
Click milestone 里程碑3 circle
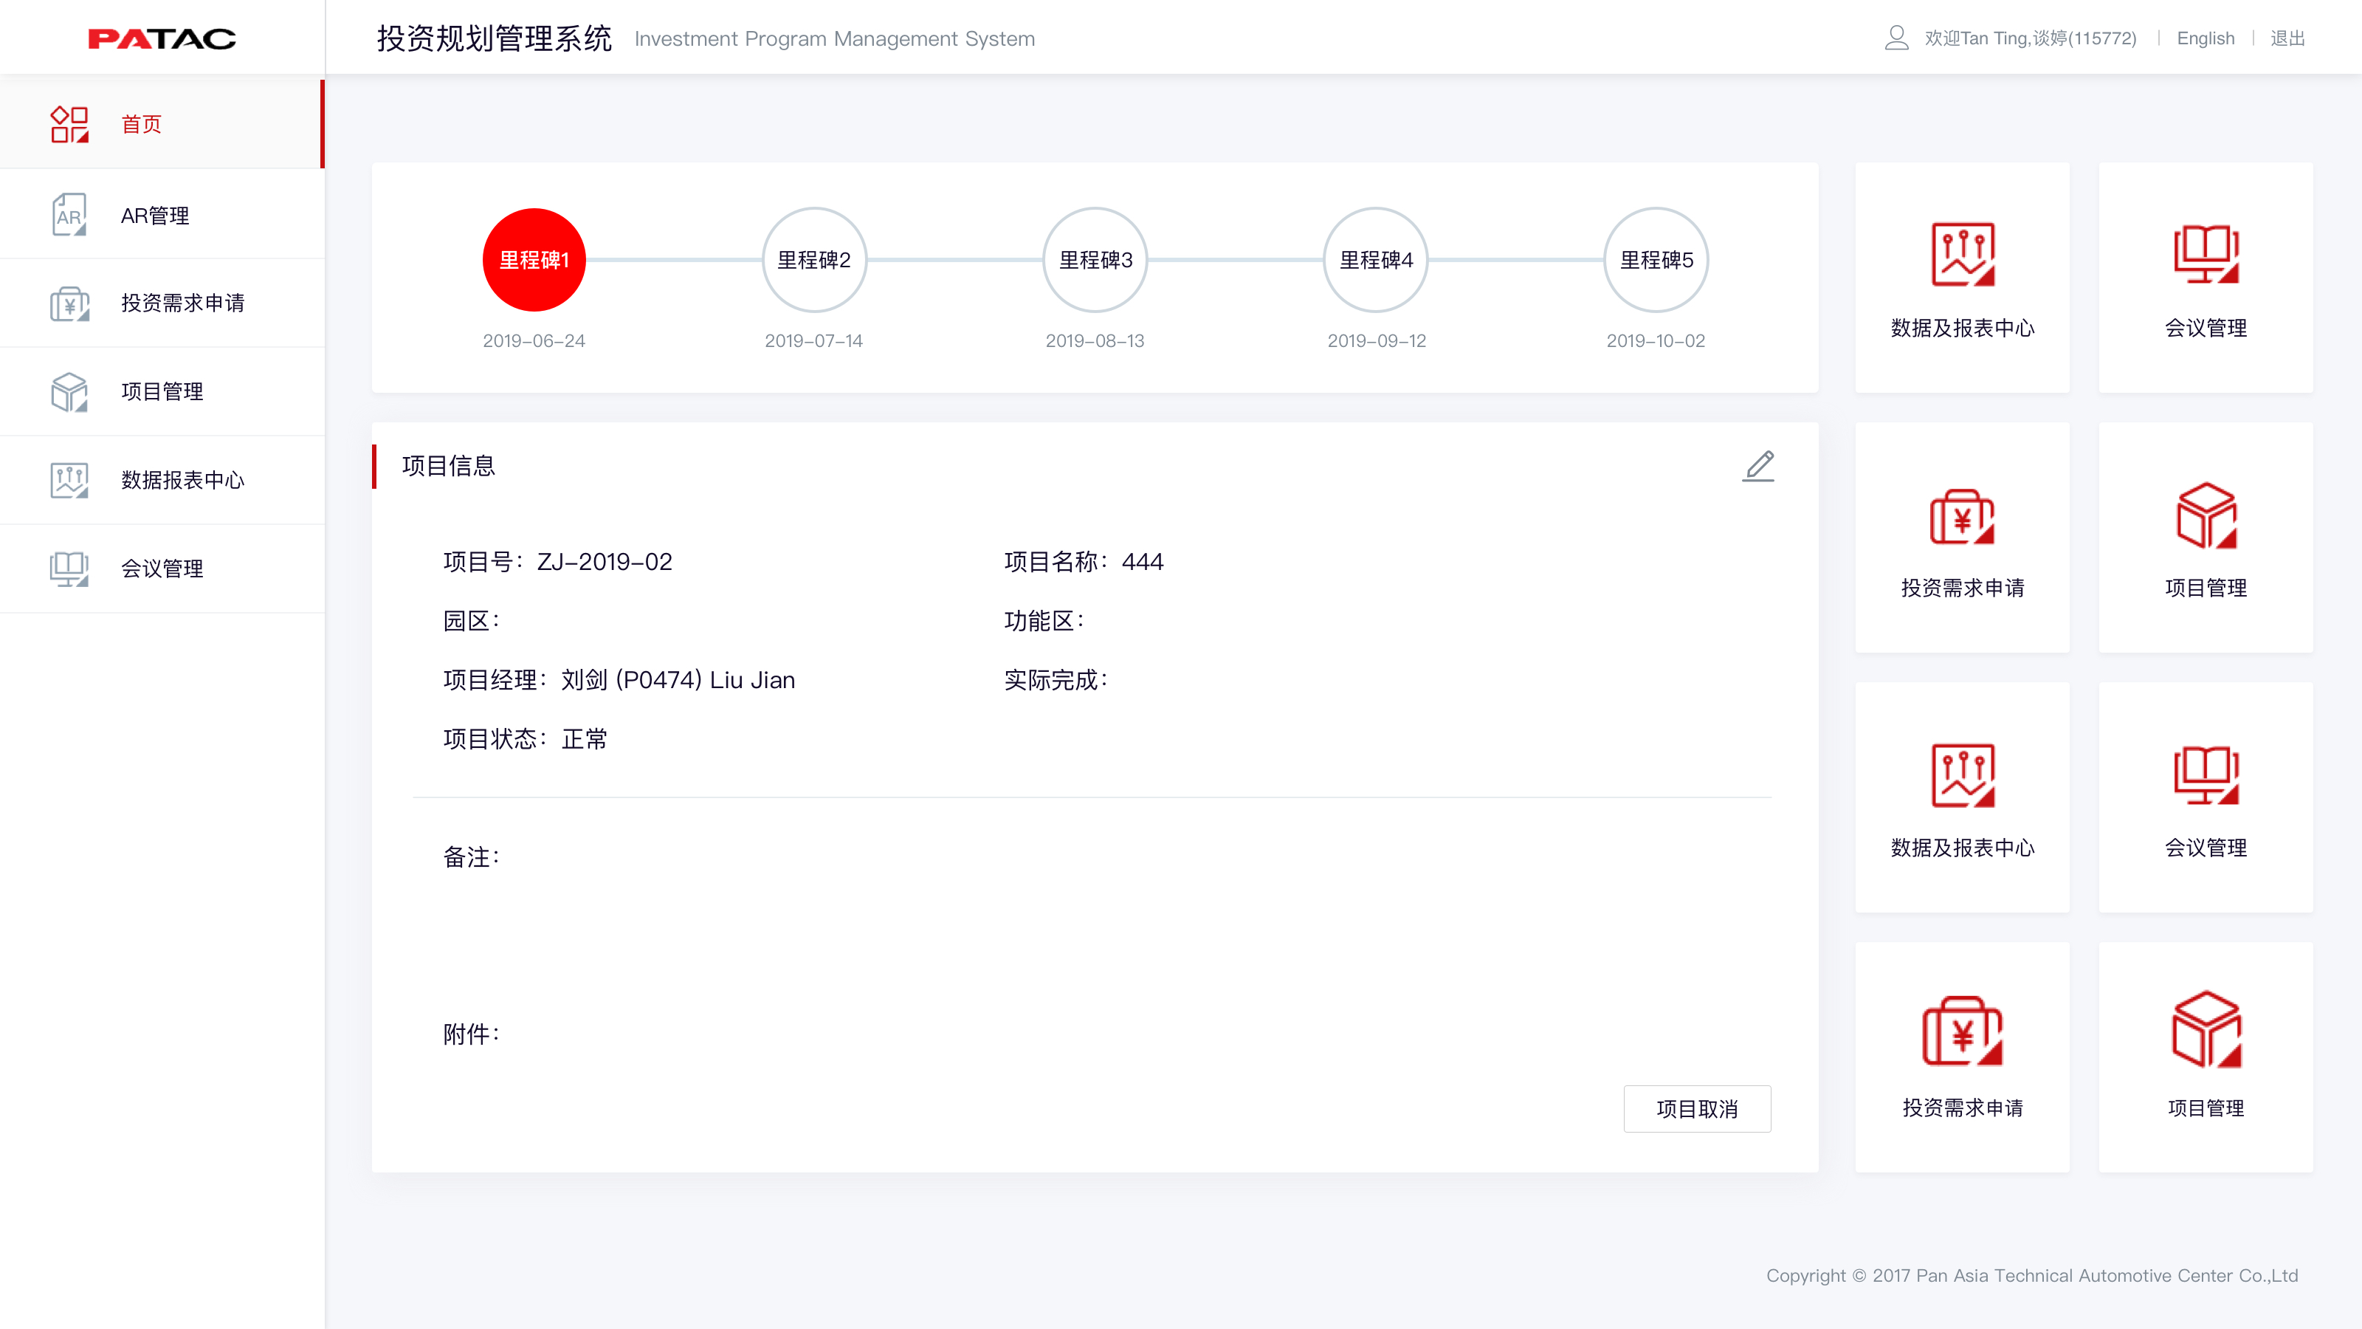coord(1095,260)
